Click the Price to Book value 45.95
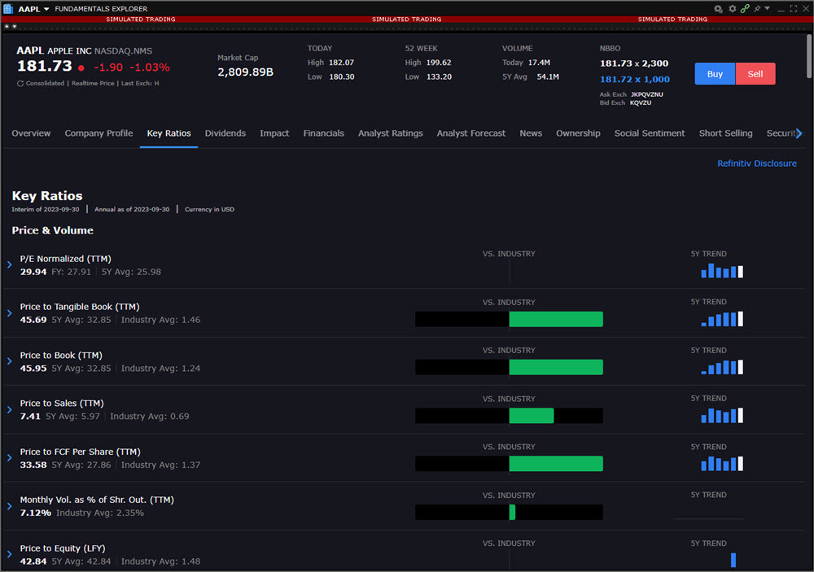Screen dimensions: 814x572 point(33,369)
